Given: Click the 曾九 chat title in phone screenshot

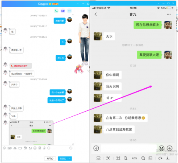Looking at the screenshot, I should (133, 14).
